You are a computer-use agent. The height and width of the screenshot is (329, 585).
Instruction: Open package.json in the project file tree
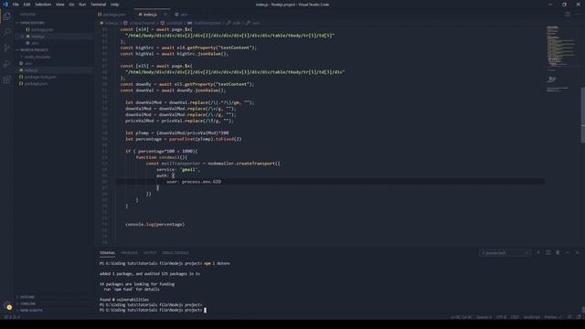click(x=53, y=83)
